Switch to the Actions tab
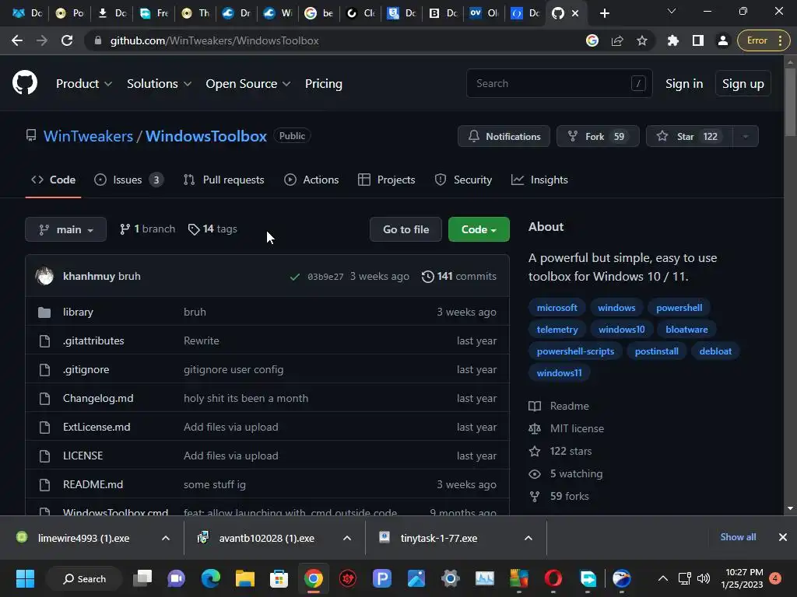The image size is (797, 597). point(311,180)
